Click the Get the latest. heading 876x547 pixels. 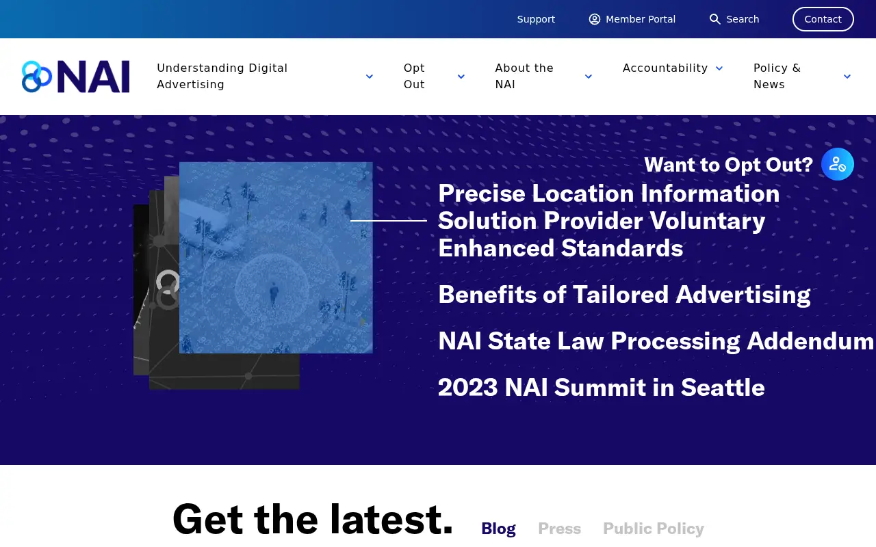(x=313, y=518)
